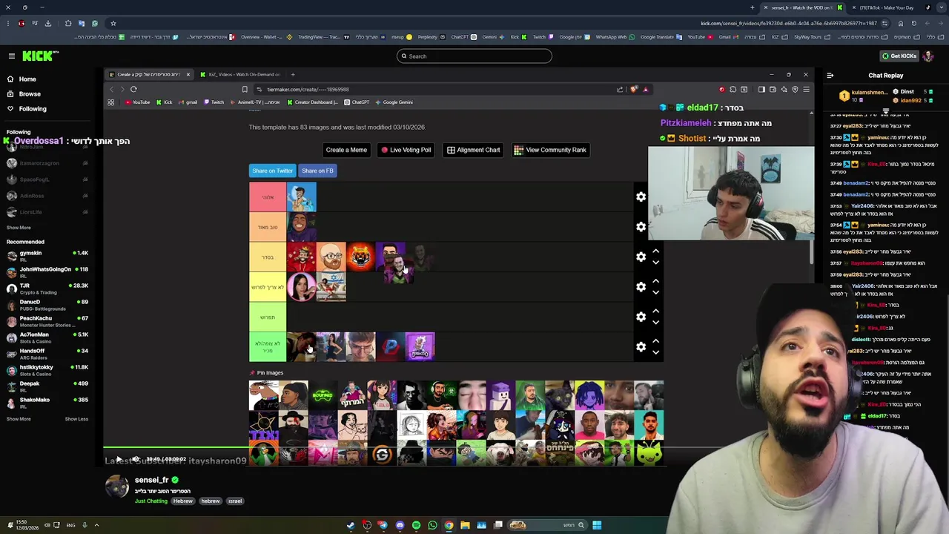Move the bottom green tier row down

pyautogui.click(x=655, y=352)
